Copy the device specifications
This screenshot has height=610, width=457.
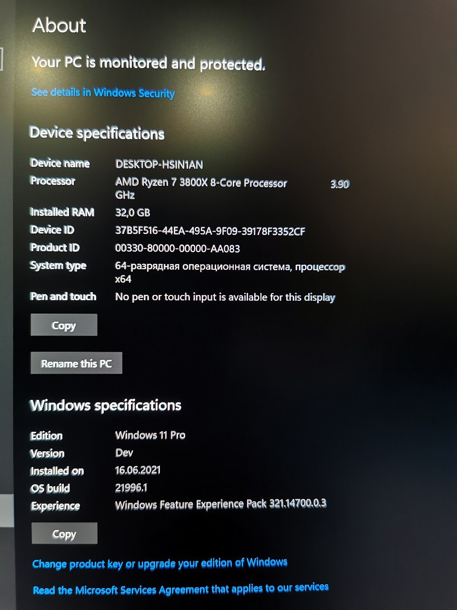pyautogui.click(x=64, y=325)
